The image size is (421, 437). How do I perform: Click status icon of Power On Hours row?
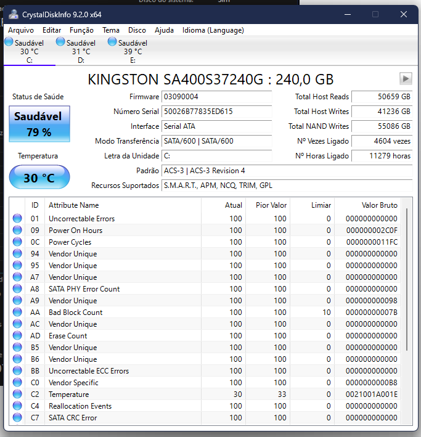[17, 230]
